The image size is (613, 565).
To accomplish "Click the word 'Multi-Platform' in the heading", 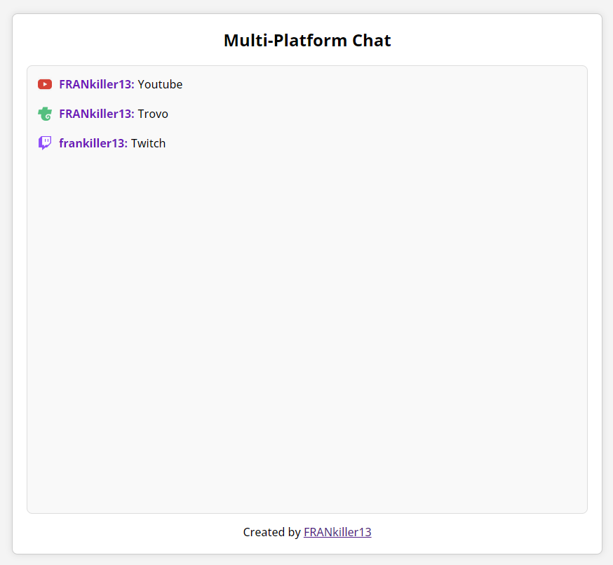I will 285,40.
